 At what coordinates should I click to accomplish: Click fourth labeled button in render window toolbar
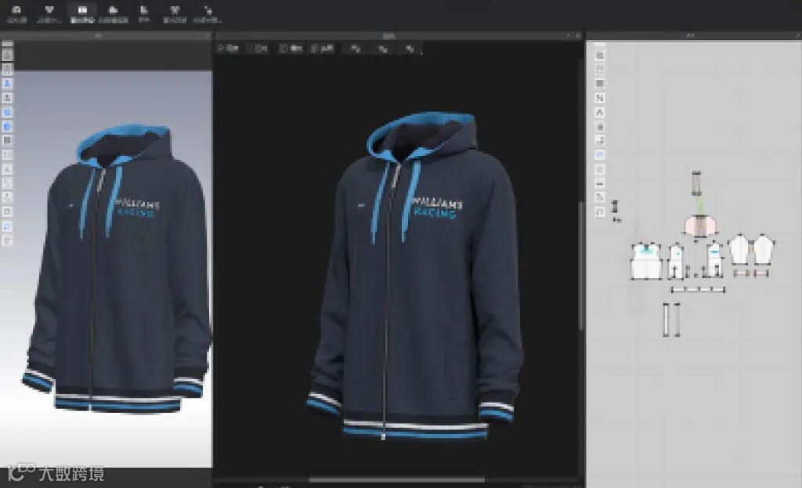[322, 49]
